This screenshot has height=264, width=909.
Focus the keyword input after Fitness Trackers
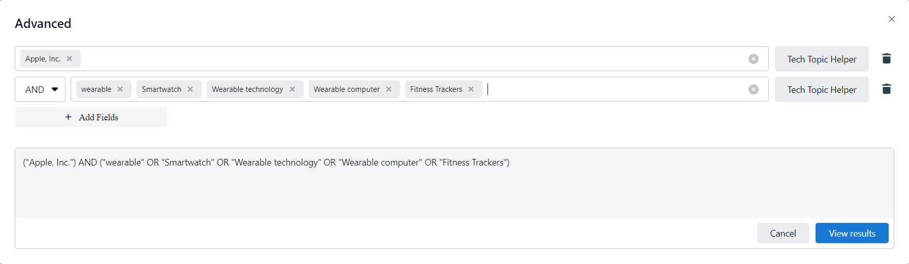[x=609, y=89]
